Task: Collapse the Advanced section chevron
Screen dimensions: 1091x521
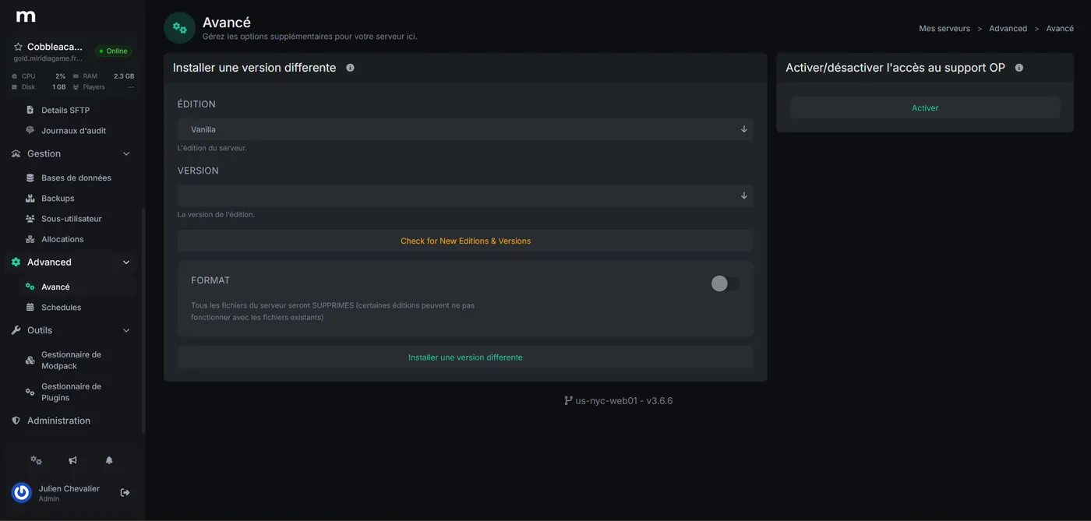Action: [x=126, y=262]
